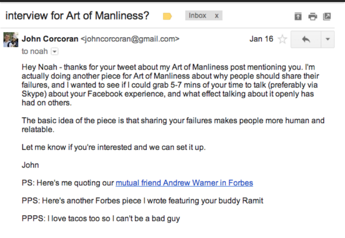
Task: Click the expand all messages icon
Action: click(x=298, y=16)
